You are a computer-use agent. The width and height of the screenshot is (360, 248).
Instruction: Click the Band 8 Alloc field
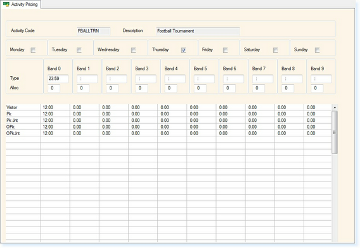pyautogui.click(x=288, y=88)
